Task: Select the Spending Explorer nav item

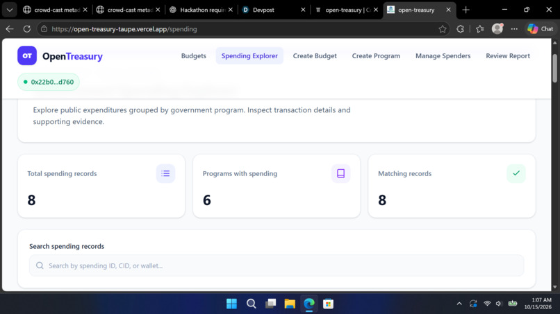Action: tap(249, 55)
